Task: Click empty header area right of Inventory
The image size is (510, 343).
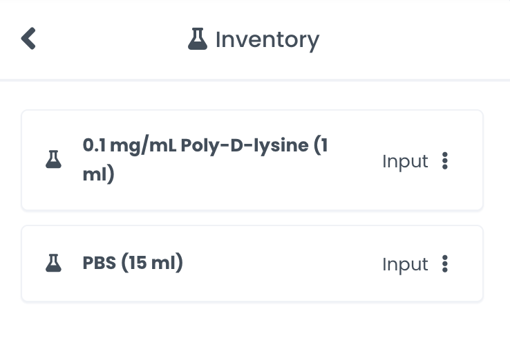Action: tap(415, 39)
